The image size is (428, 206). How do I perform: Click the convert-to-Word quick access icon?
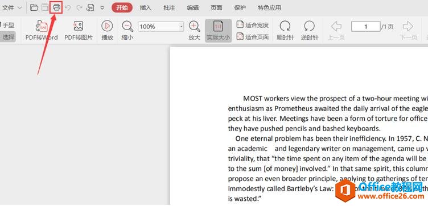pyautogui.click(x=90, y=7)
